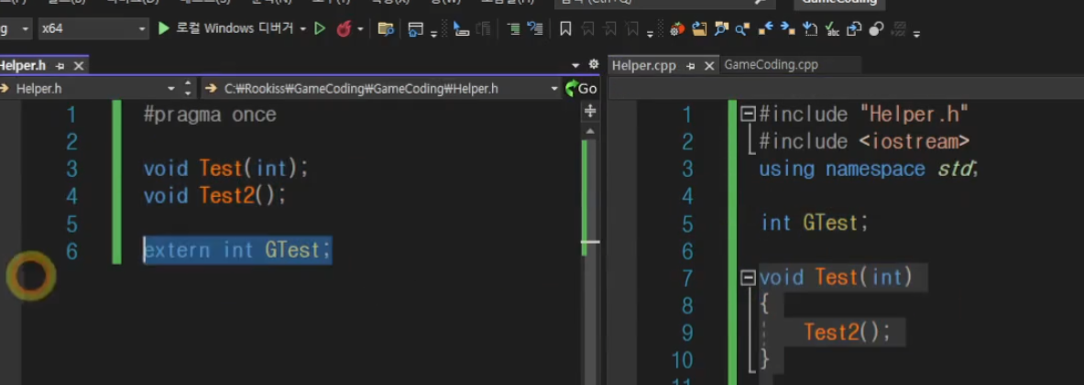Click line number 6 in Helper.h
Screen dimensions: 1084x385
tap(71, 251)
